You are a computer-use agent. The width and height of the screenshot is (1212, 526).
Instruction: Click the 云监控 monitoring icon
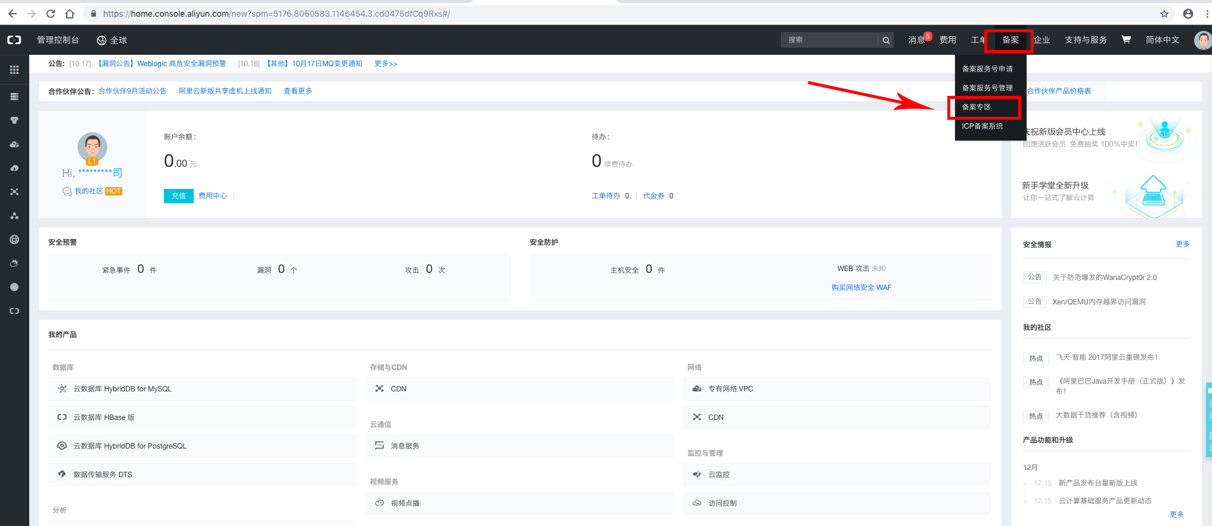coord(697,474)
